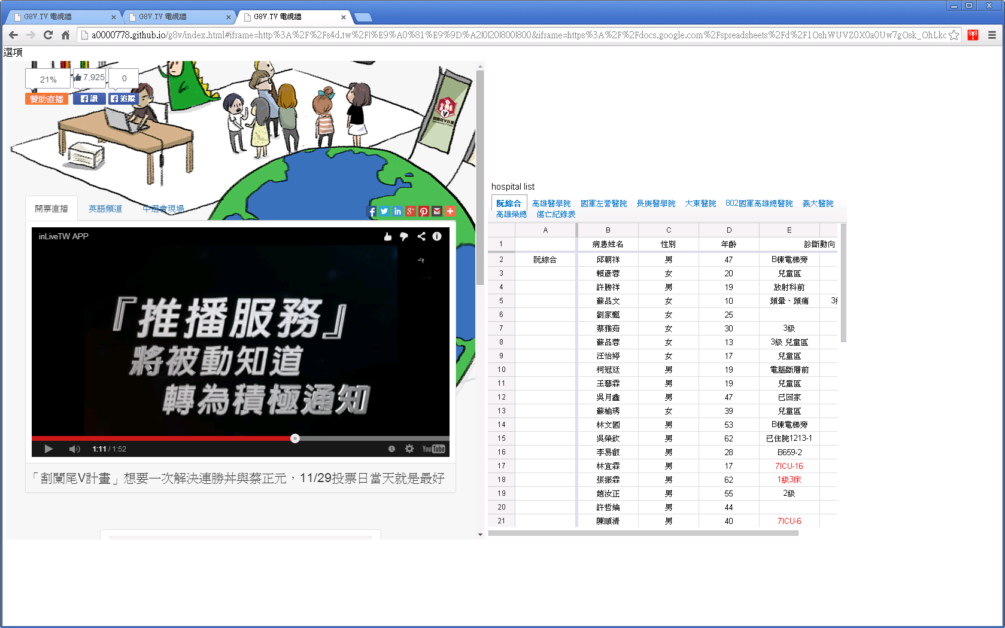
Task: Play the YouTube video
Action: [48, 449]
